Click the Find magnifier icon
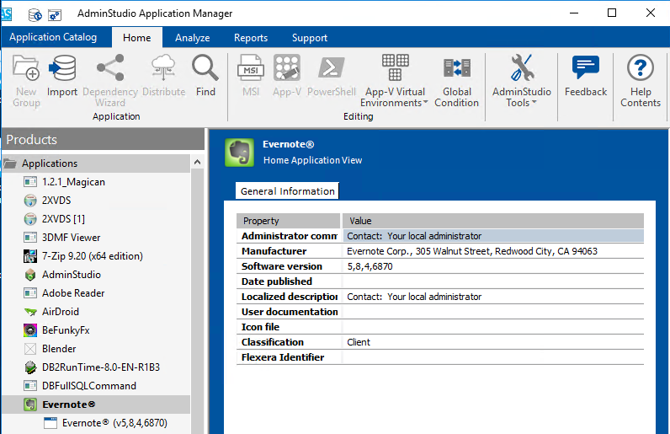 click(x=205, y=68)
